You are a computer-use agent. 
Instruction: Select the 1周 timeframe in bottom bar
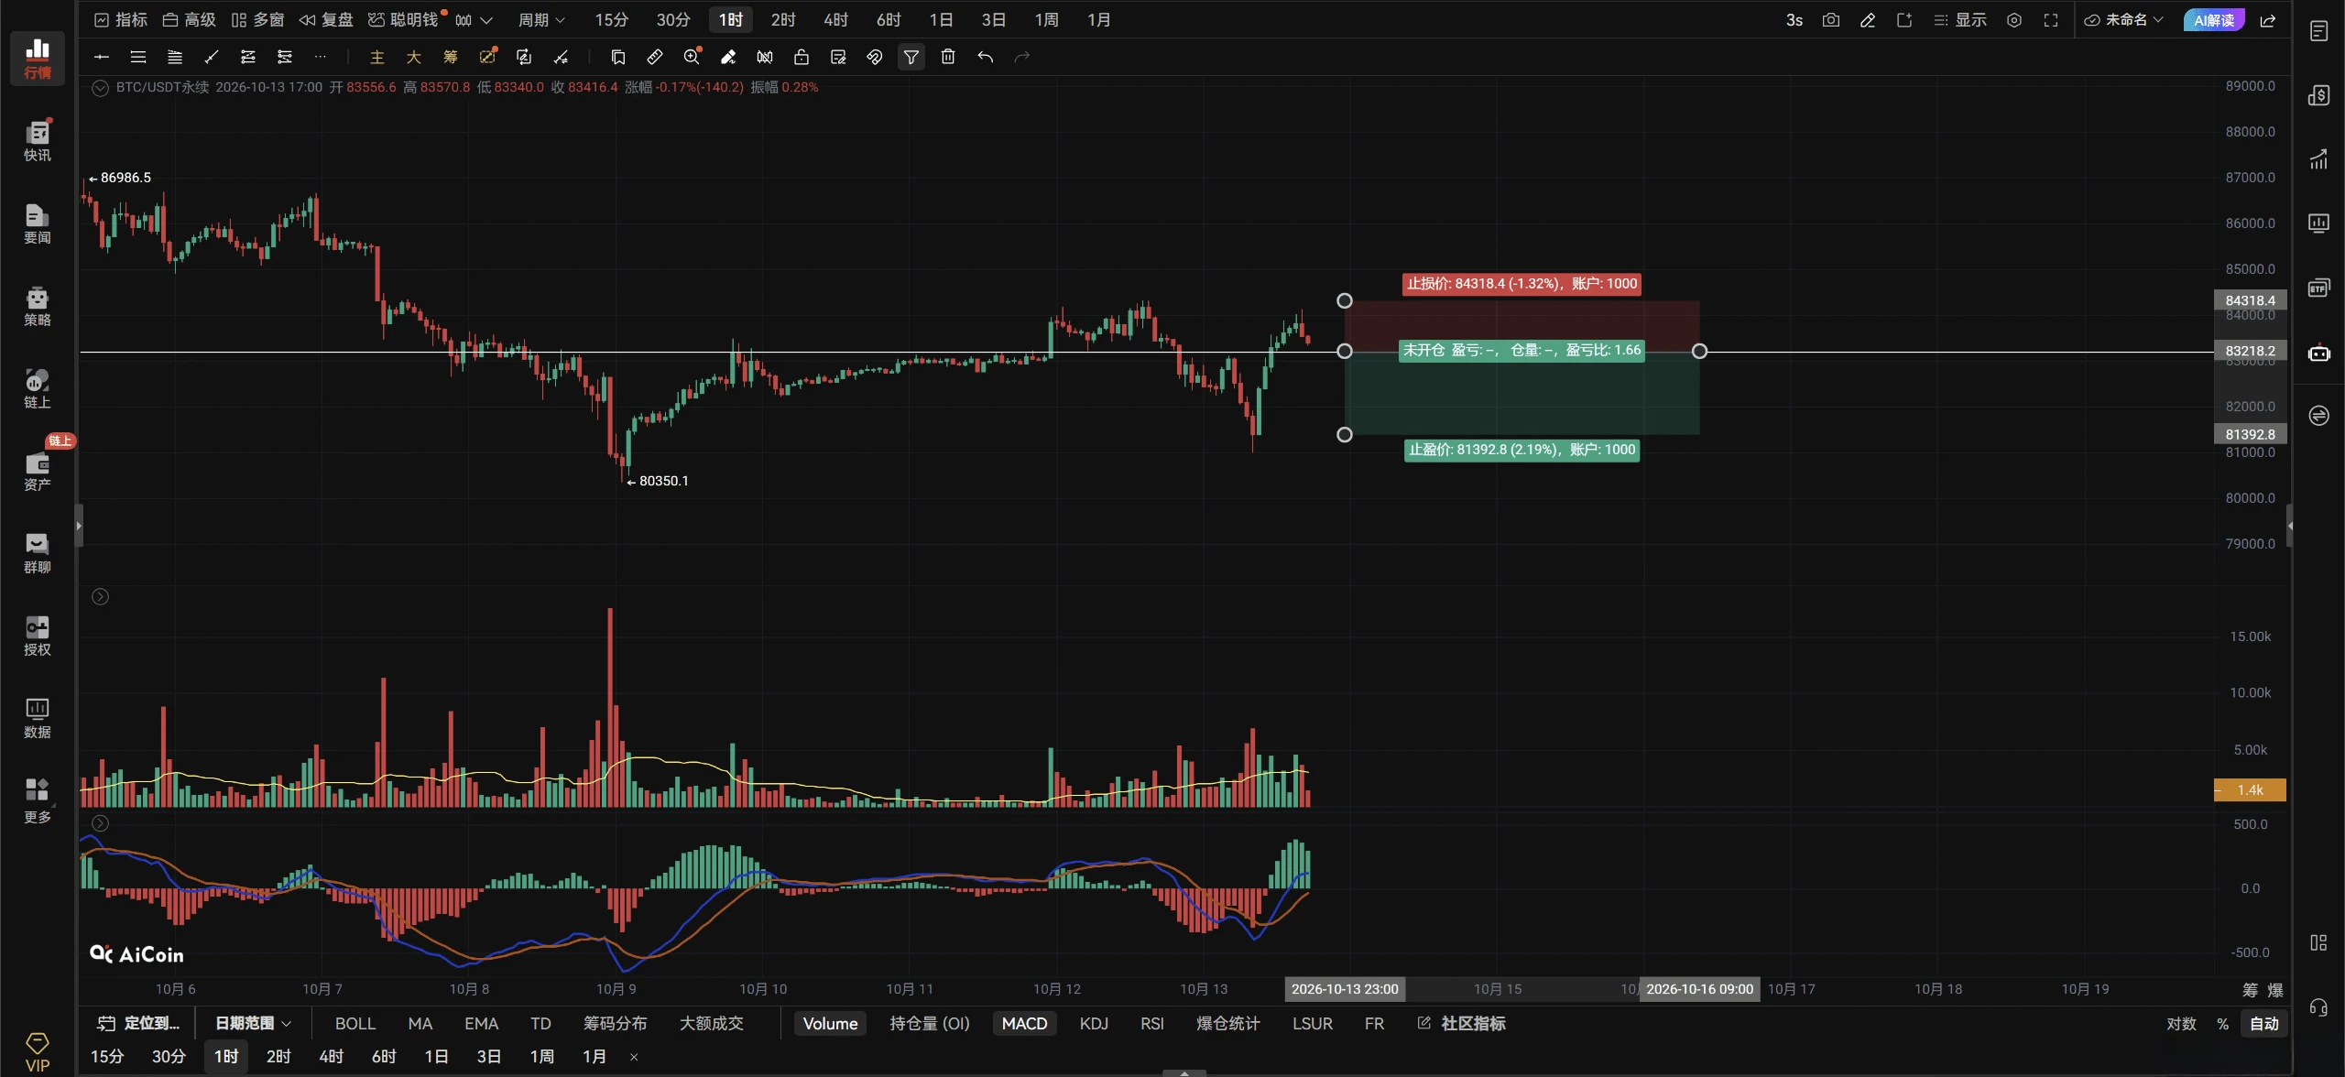tap(541, 1056)
